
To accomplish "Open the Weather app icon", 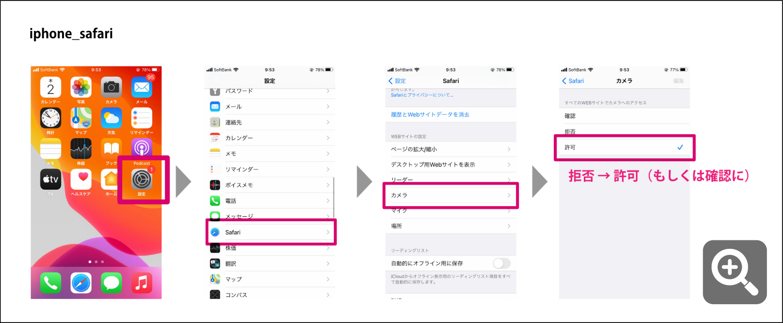I will click(111, 118).
